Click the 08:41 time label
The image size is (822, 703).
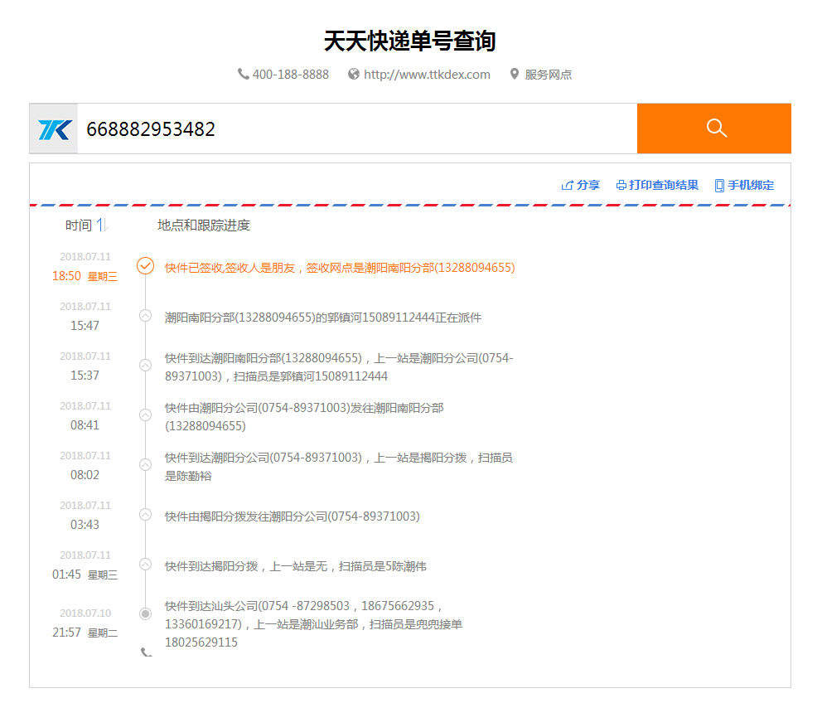click(85, 425)
